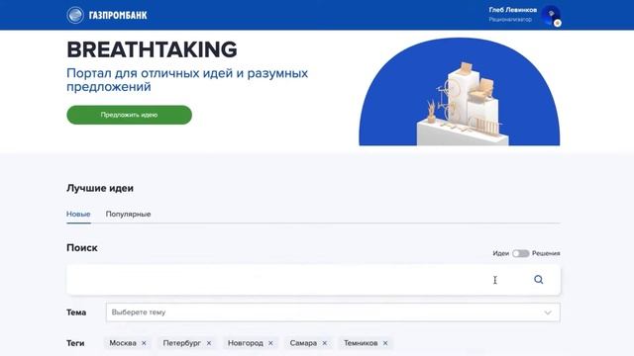Remove the Самара tag
Viewport: 634px width, 356px height.
coord(324,343)
